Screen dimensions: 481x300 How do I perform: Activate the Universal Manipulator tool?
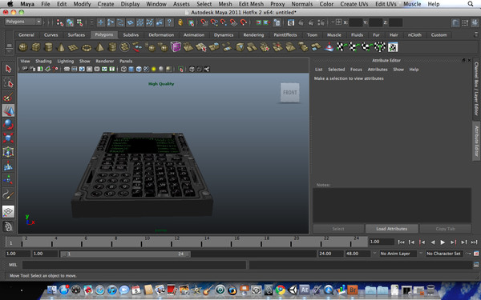(x=8, y=152)
